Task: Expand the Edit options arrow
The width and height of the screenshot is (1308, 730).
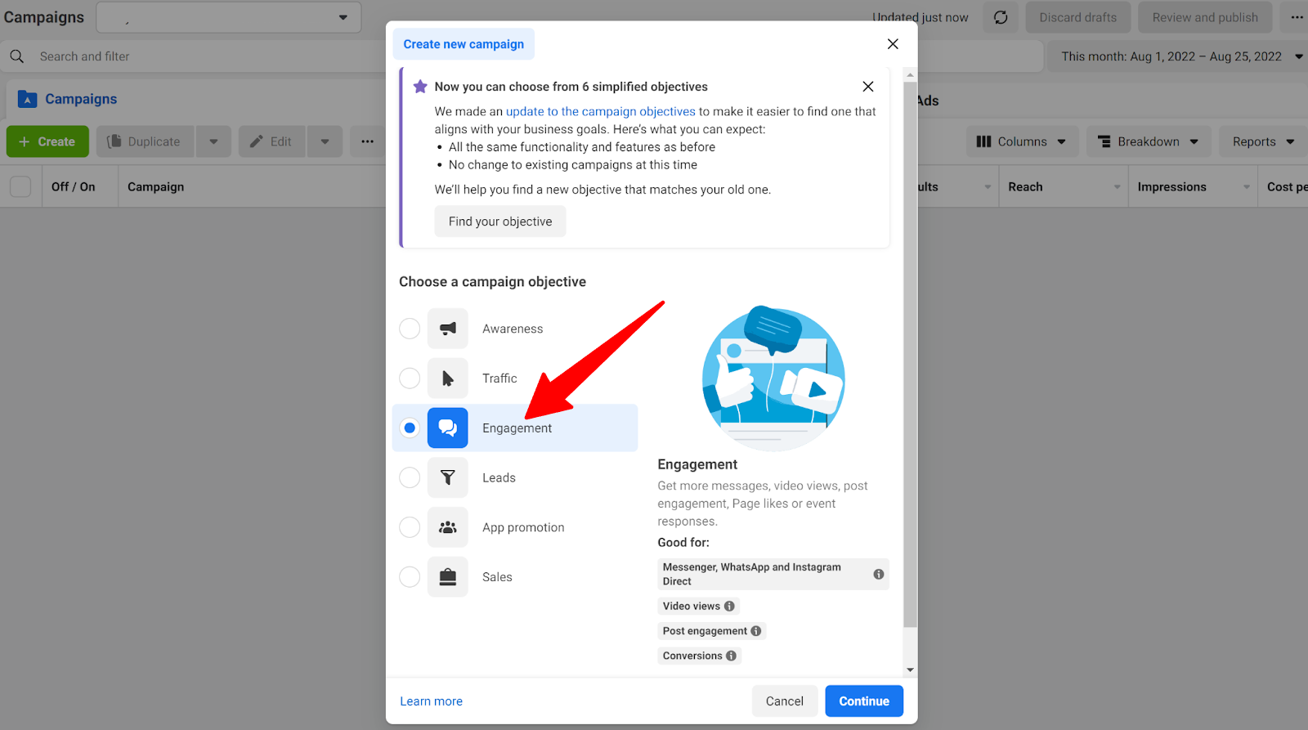Action: coord(325,141)
